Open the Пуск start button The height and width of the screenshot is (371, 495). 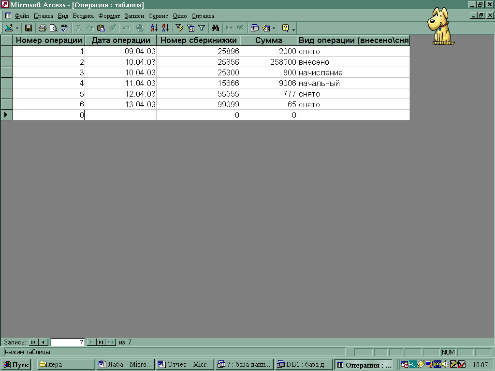pyautogui.click(x=16, y=365)
